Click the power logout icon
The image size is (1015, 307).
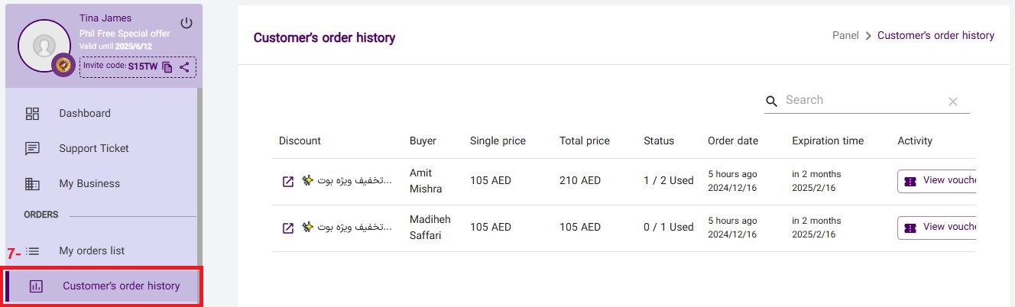tap(186, 23)
